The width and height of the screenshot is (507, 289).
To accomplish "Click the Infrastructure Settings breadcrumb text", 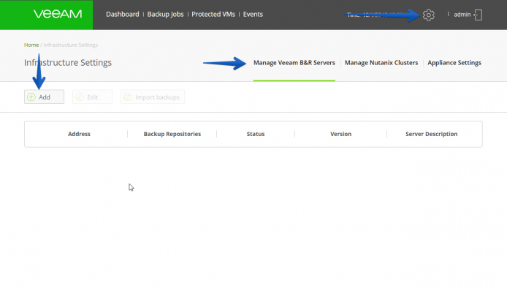I will [x=70, y=45].
